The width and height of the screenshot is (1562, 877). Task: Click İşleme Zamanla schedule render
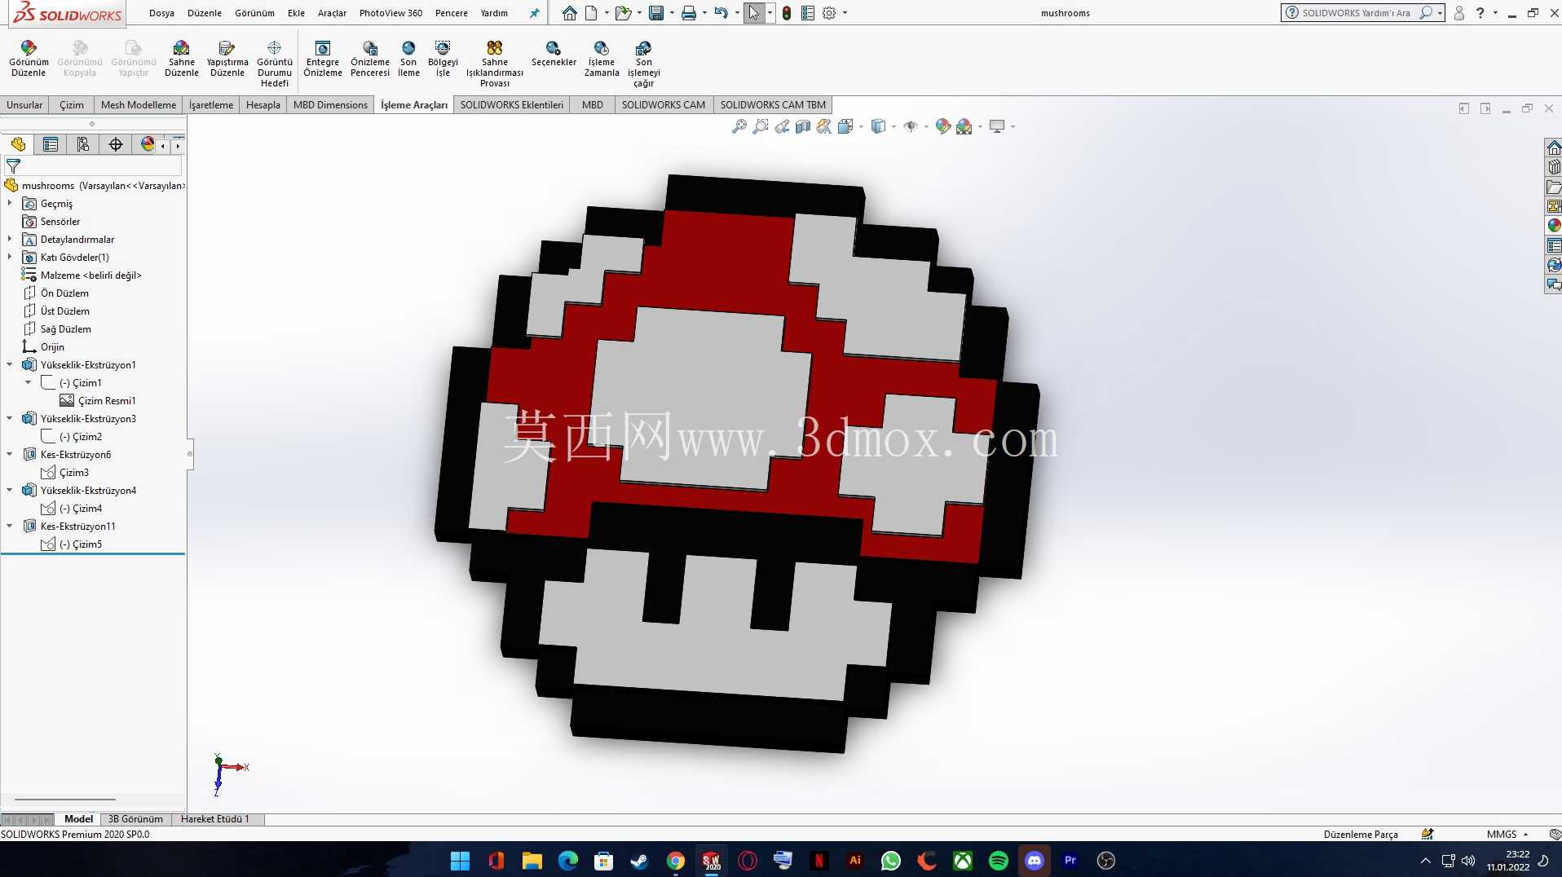tap(602, 59)
